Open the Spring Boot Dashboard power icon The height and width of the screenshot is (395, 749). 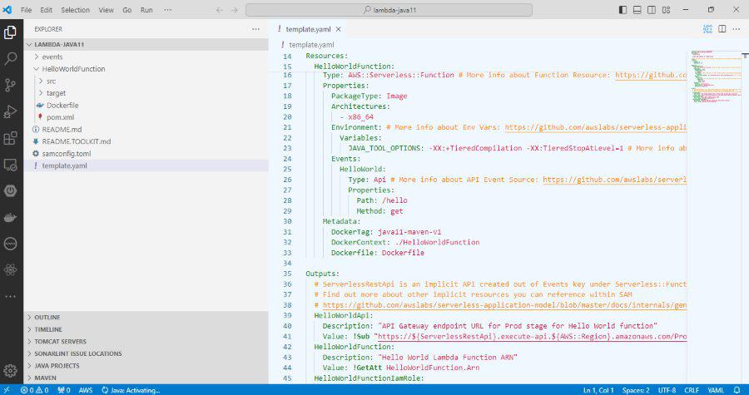pos(10,190)
